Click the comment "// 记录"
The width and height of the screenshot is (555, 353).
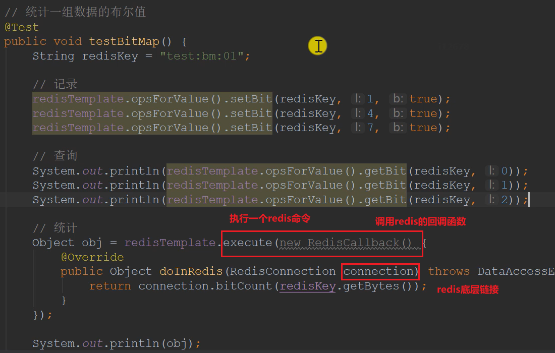[55, 84]
